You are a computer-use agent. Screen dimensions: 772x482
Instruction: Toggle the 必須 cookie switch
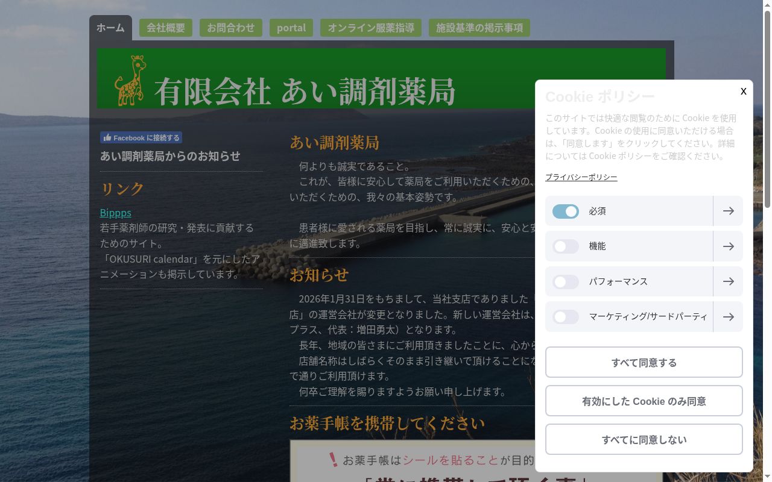coord(566,211)
